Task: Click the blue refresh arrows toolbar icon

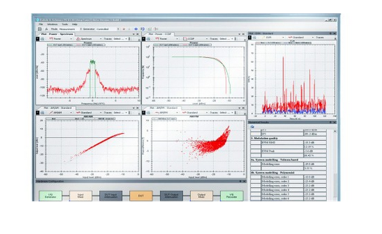Action: coord(142,29)
